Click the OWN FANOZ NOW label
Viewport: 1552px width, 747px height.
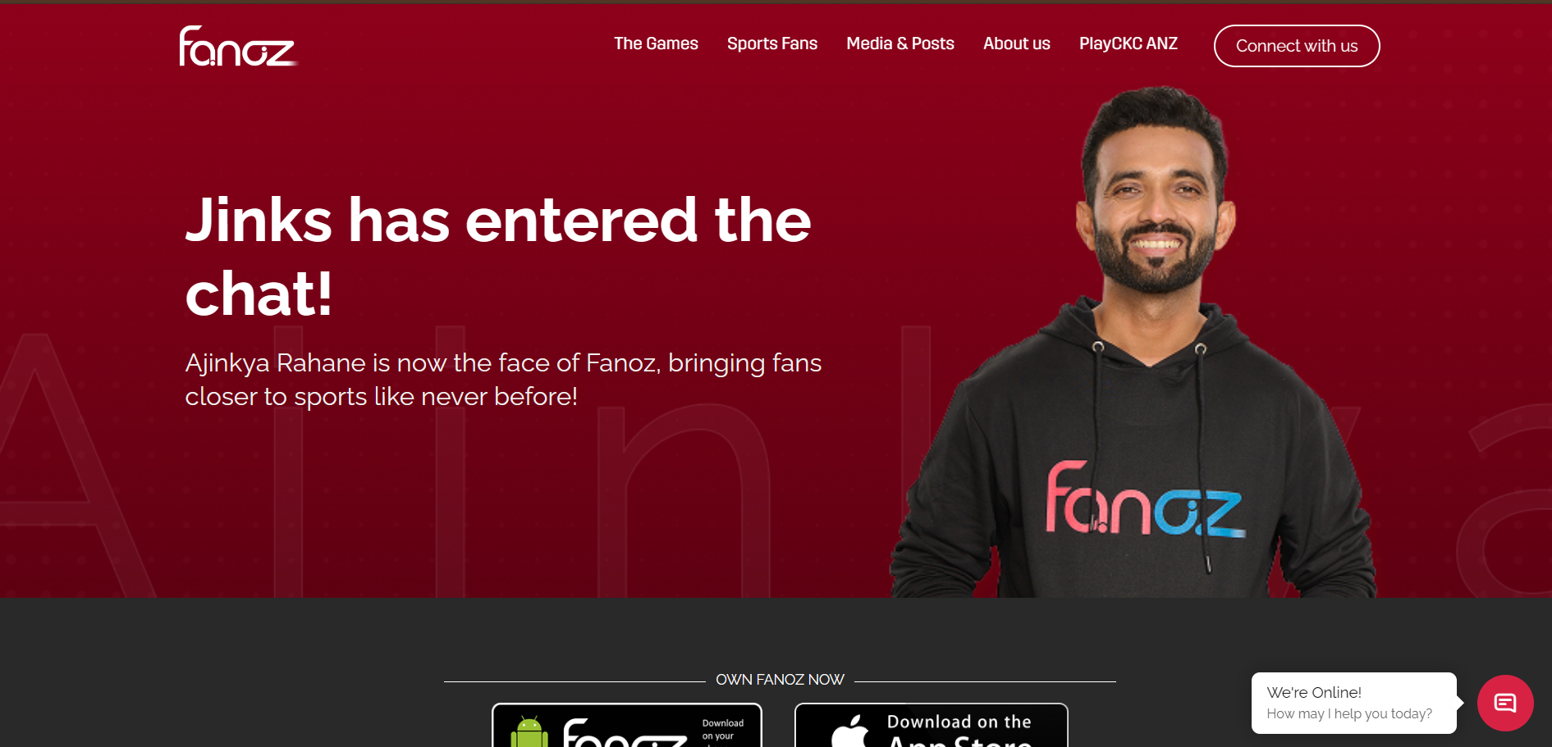780,680
